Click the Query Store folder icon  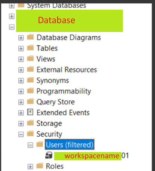pos(30,101)
